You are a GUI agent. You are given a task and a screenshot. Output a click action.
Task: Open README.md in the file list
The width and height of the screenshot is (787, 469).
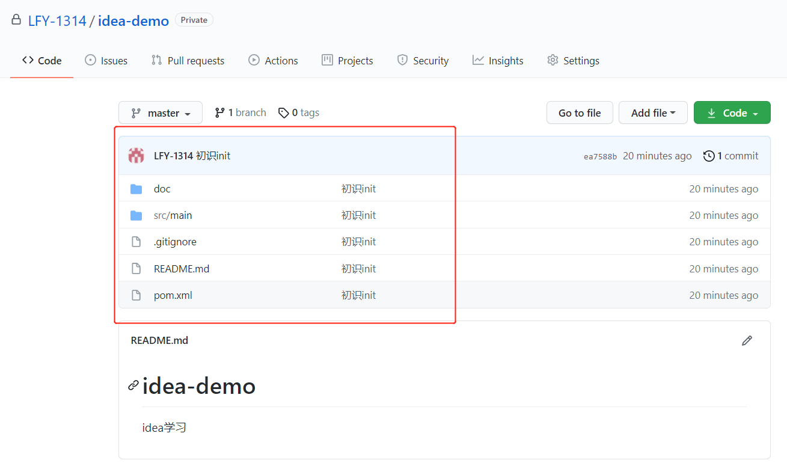182,269
